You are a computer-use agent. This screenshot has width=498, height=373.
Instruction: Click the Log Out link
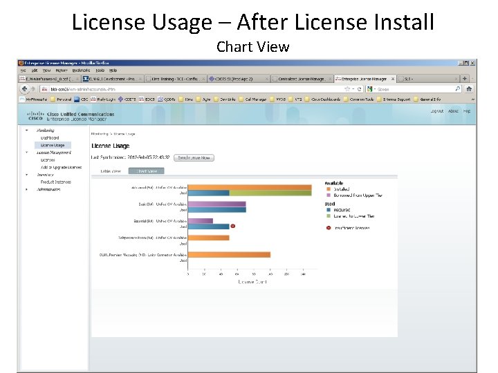(437, 111)
